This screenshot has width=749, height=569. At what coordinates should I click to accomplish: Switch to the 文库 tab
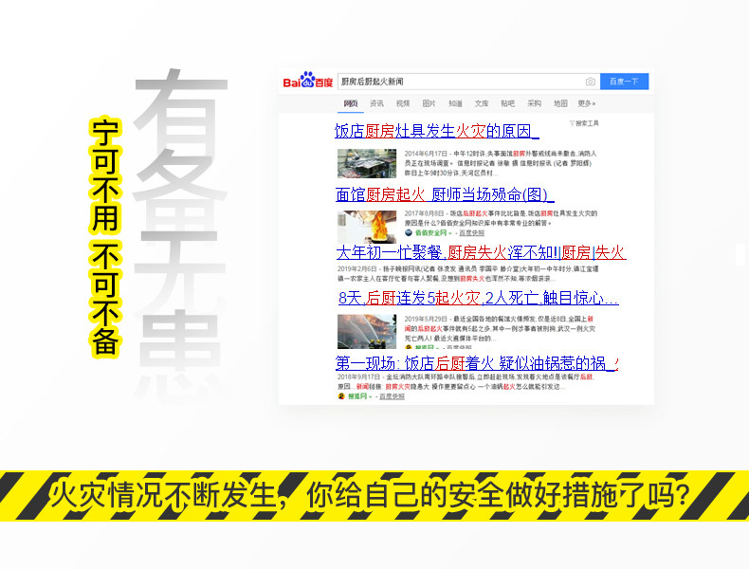[x=482, y=103]
